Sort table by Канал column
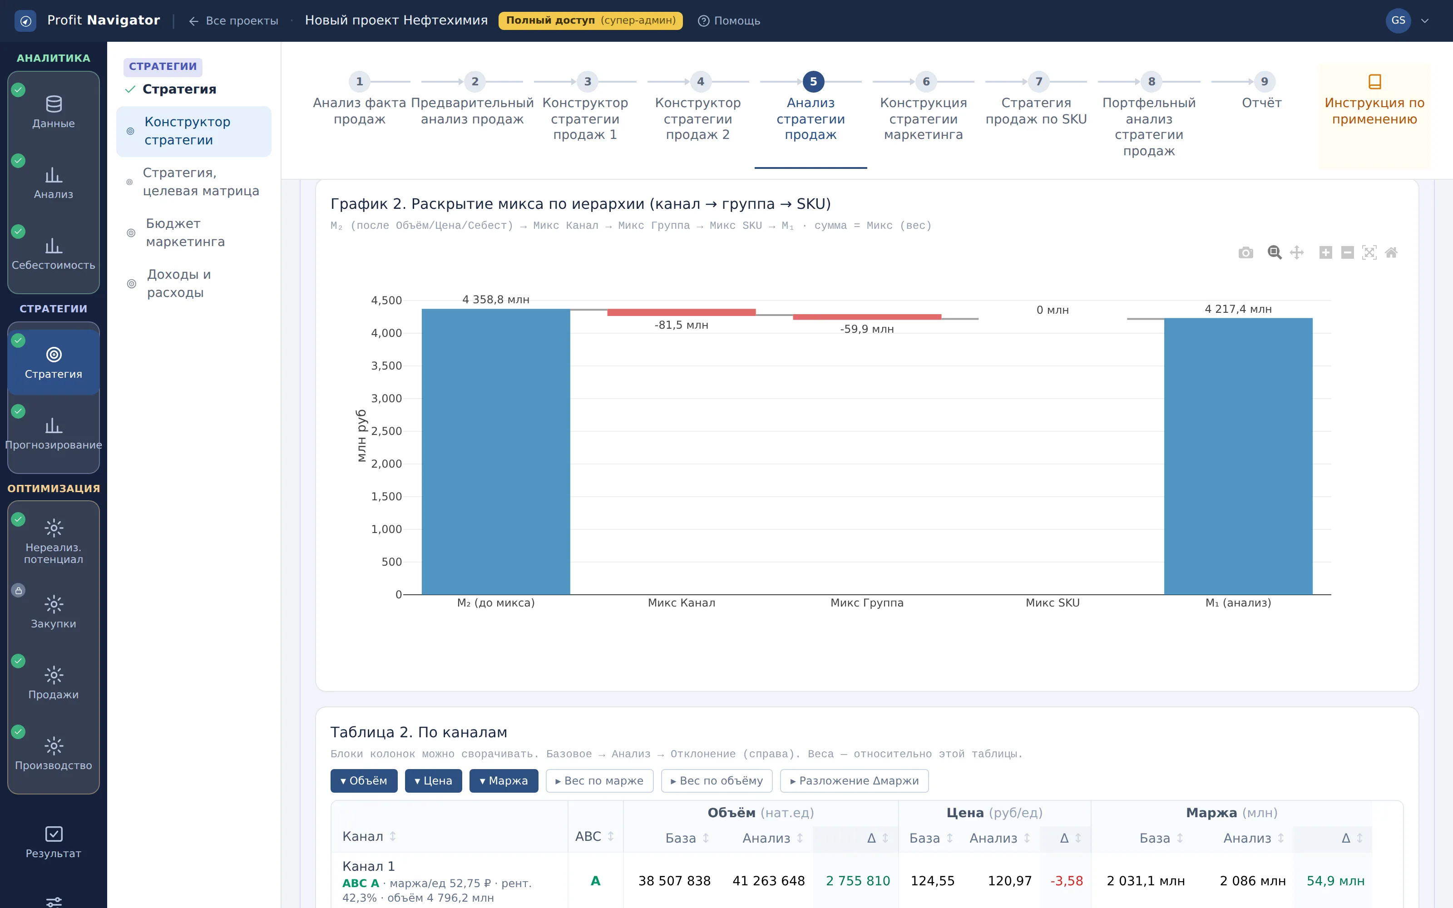This screenshot has height=908, width=1453. (369, 837)
